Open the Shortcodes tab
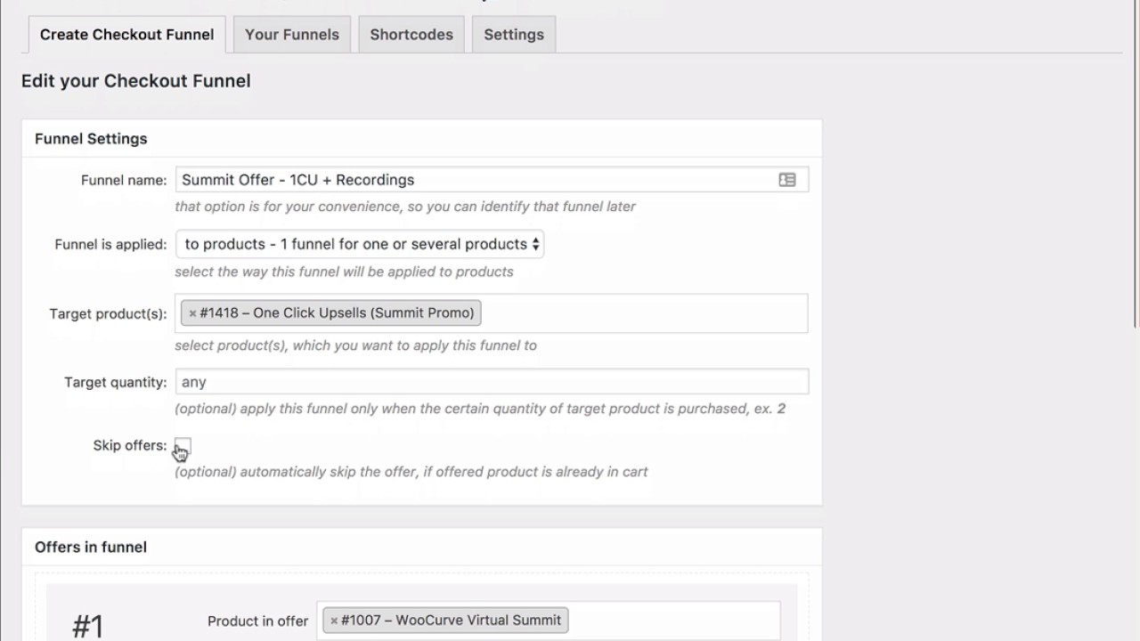The width and height of the screenshot is (1140, 641). click(x=411, y=35)
